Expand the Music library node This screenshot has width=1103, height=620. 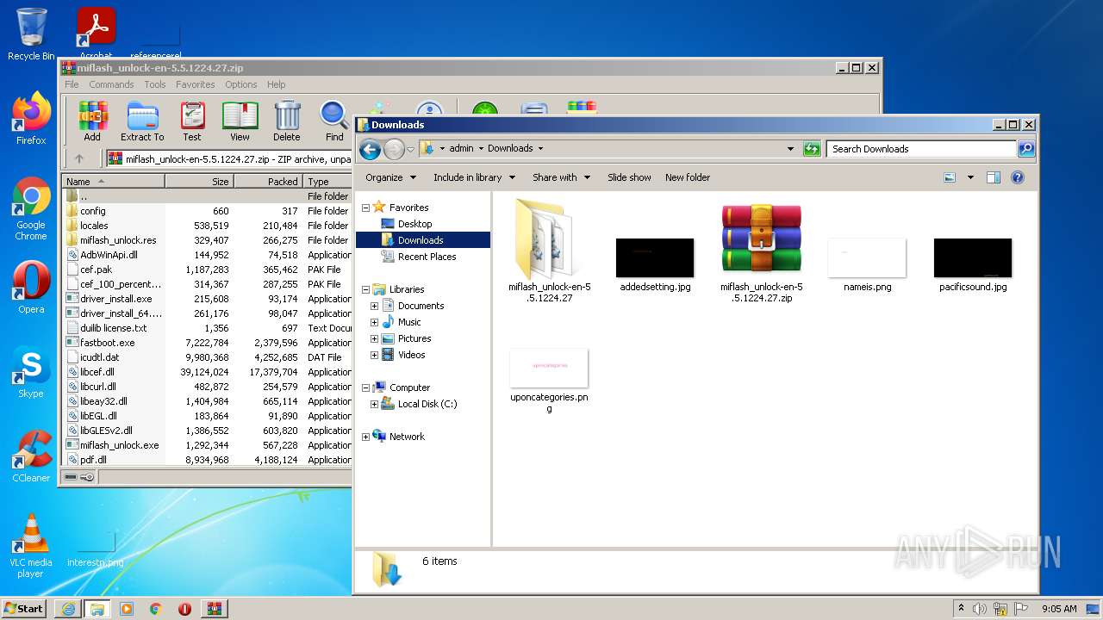tap(374, 322)
